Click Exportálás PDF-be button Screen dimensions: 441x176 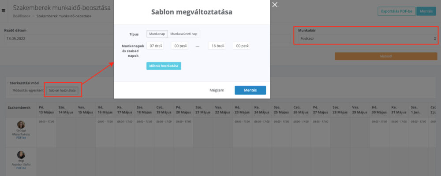coord(397,11)
